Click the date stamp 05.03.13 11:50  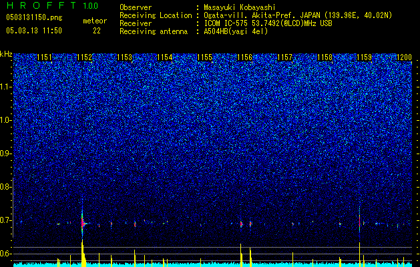coord(34,31)
